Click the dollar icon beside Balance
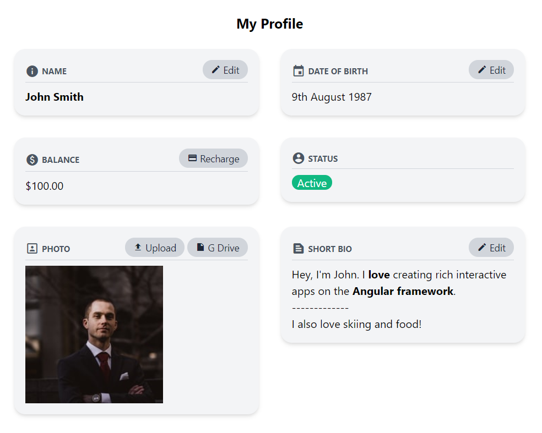 32,160
